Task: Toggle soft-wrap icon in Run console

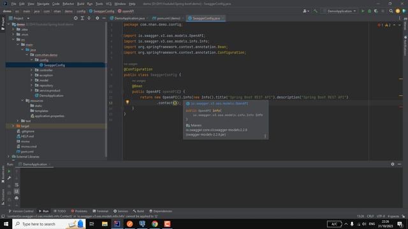Action: [x=17, y=185]
